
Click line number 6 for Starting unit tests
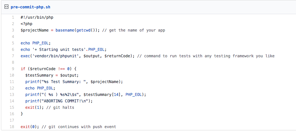coord(13,50)
